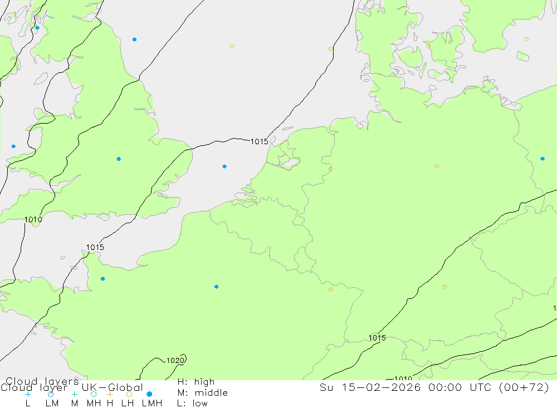Select the orange marker on the Dutch-German border
Screen dimensions: 557x408
[331, 169]
